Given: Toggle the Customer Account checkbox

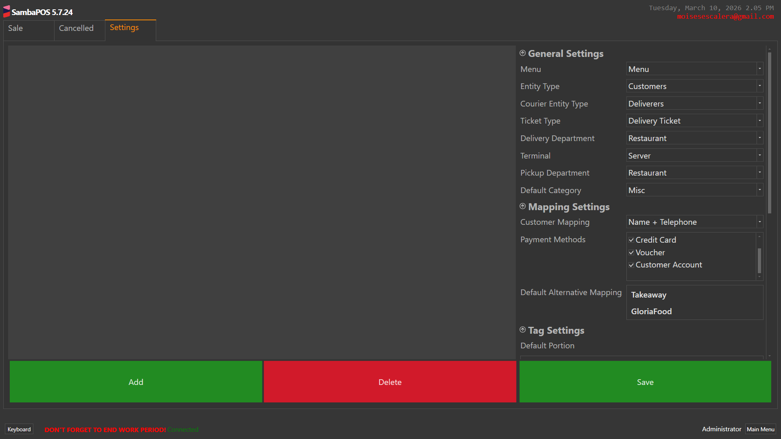Looking at the screenshot, I should click(631, 265).
